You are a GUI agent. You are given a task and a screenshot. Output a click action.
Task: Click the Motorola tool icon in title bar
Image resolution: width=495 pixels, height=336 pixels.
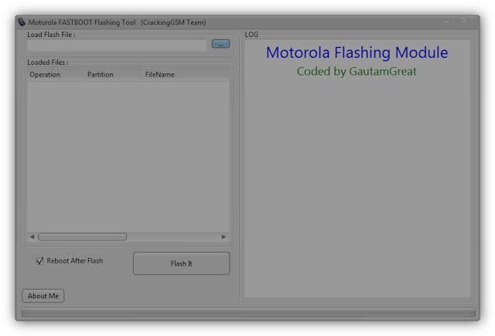tap(22, 22)
